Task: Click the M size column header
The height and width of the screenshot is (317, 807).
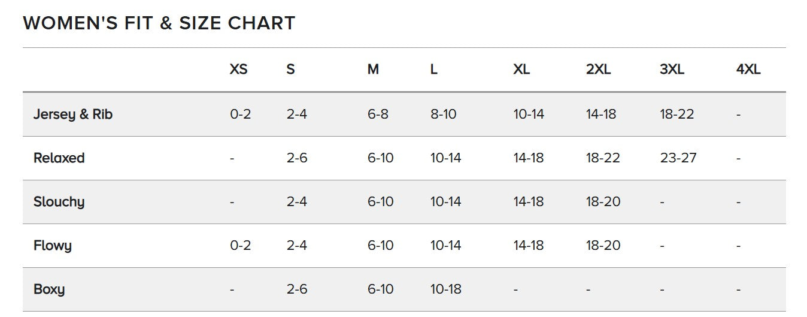Action: coord(373,70)
